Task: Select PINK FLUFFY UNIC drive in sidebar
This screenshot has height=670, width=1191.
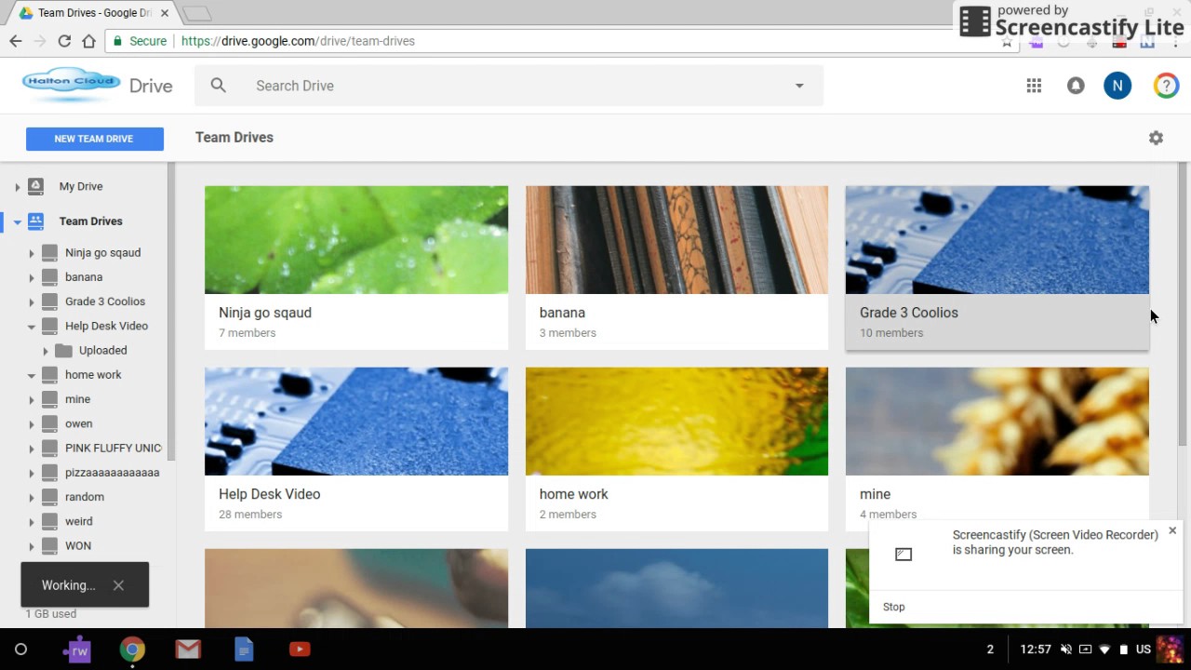Action: pos(114,448)
